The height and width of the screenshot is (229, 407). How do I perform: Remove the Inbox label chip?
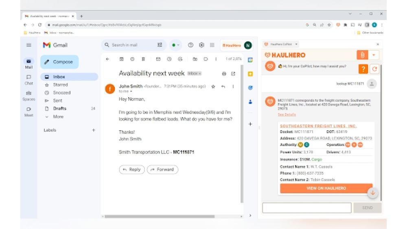pyautogui.click(x=200, y=74)
